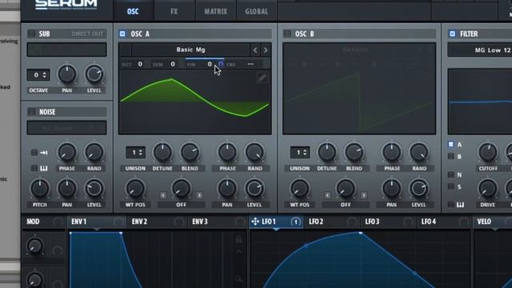This screenshot has height=288, width=512.
Task: Adjust the SUB octave stepper
Action: click(x=38, y=75)
